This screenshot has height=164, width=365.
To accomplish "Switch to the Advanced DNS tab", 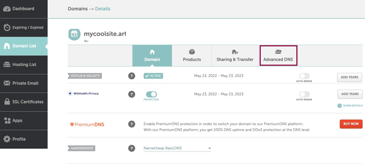I will point(278,56).
